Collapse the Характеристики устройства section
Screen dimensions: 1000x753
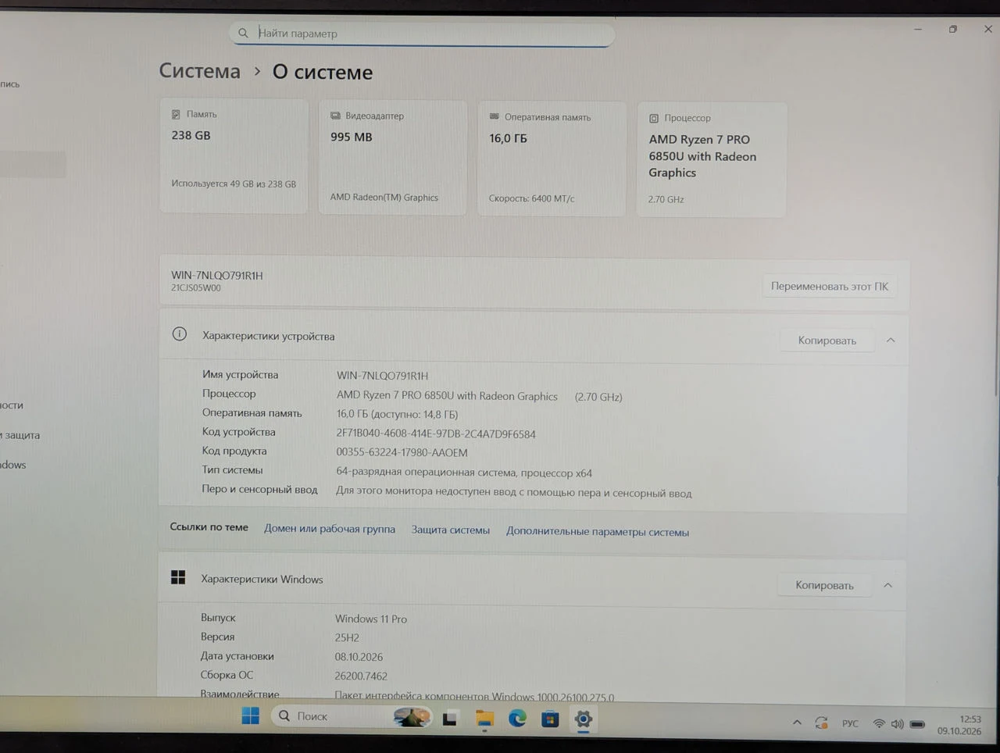pyautogui.click(x=891, y=340)
